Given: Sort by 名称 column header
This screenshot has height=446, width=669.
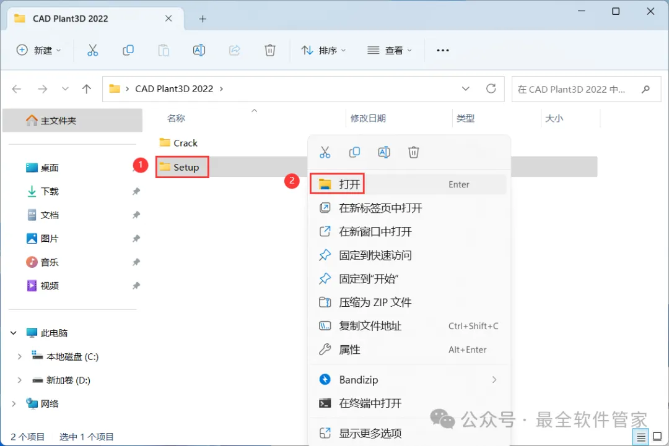Looking at the screenshot, I should point(176,118).
